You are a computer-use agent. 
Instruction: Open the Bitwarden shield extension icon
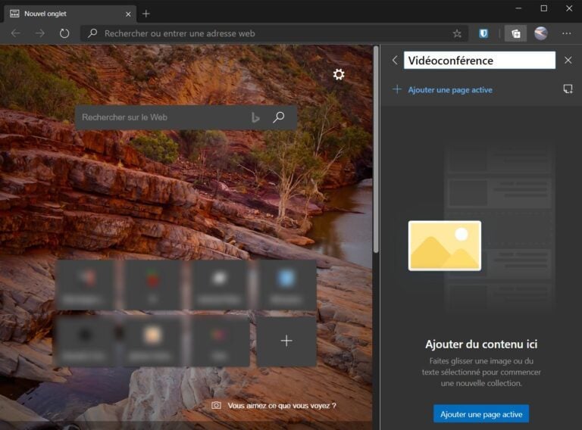[x=483, y=34]
